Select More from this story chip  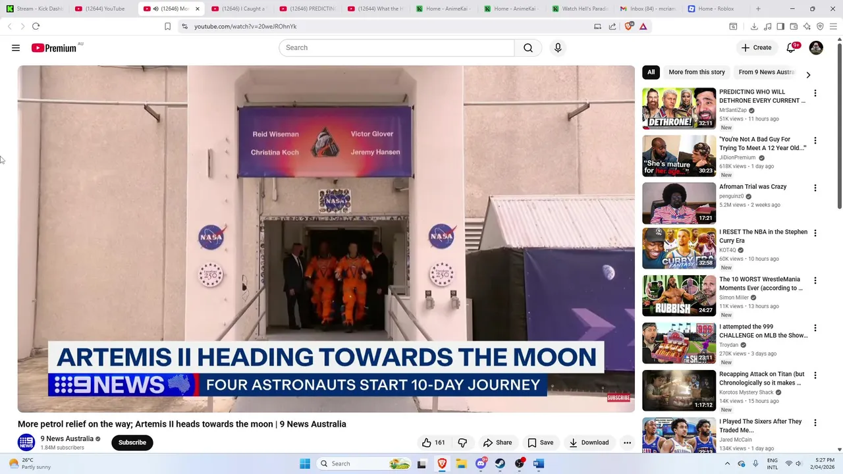pos(697,72)
